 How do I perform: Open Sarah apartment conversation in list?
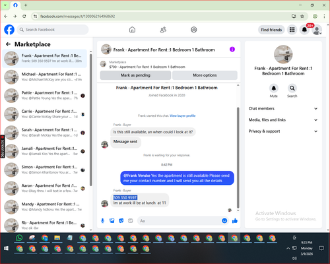click(x=45, y=133)
